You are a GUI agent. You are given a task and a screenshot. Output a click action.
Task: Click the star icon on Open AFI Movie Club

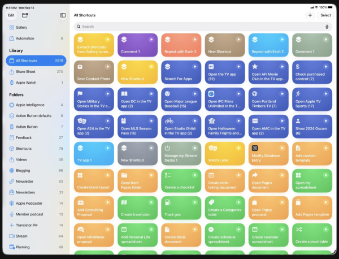pyautogui.click(x=255, y=66)
